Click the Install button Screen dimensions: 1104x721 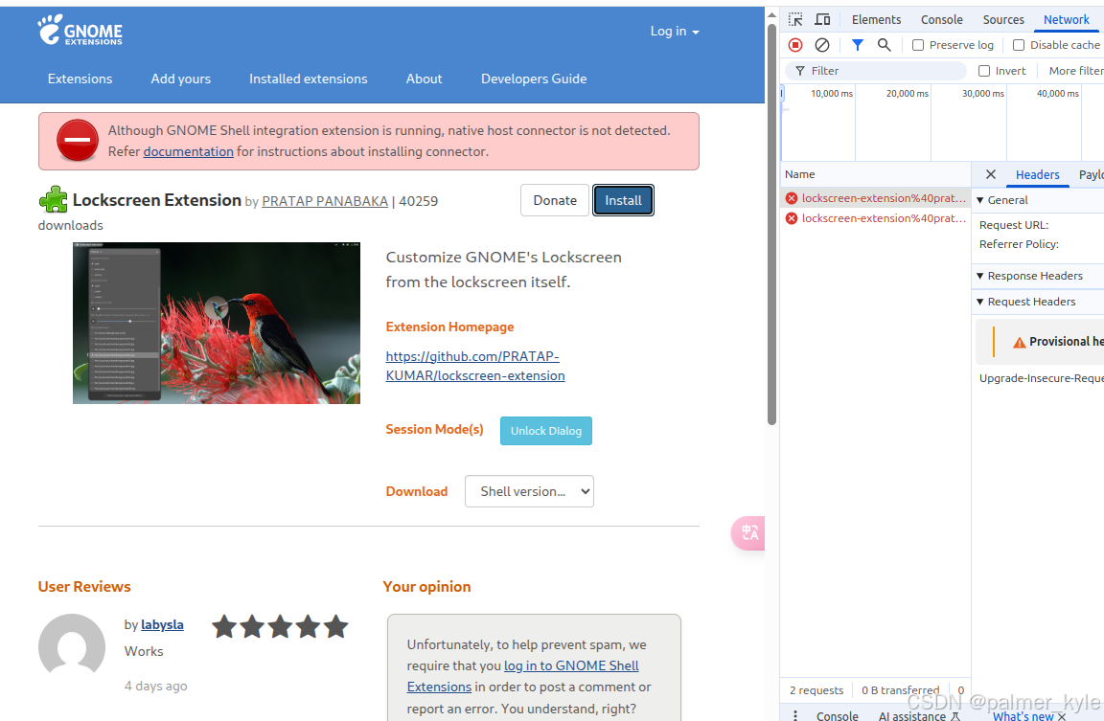(x=623, y=200)
